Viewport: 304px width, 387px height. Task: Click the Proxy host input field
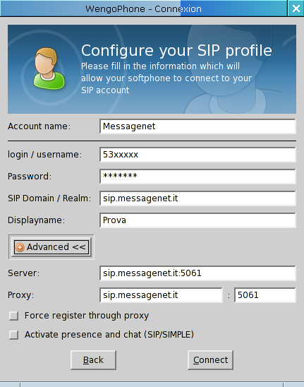(x=161, y=295)
